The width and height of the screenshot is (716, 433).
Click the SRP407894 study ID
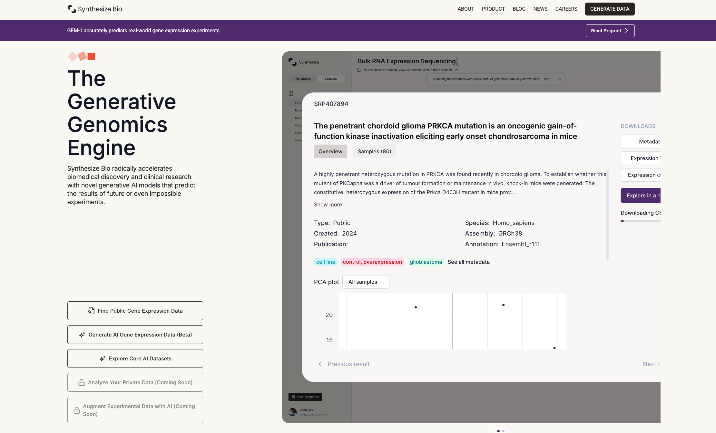tap(331, 104)
